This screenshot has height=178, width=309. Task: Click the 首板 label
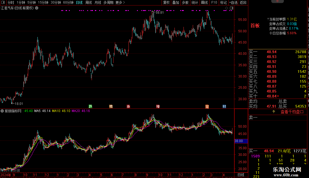tap(255, 25)
